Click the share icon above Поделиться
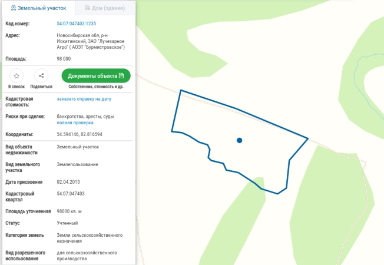This screenshot has width=384, height=265. 41,76
